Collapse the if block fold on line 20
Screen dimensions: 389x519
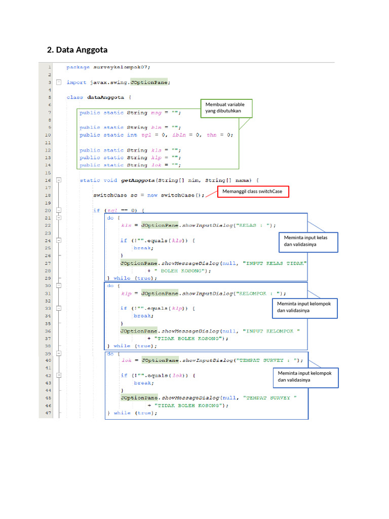tap(59, 210)
